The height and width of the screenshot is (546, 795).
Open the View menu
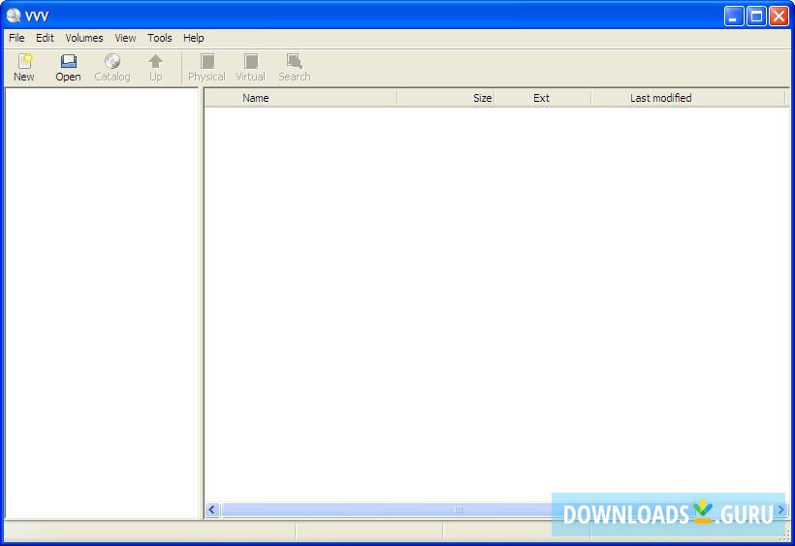[125, 38]
